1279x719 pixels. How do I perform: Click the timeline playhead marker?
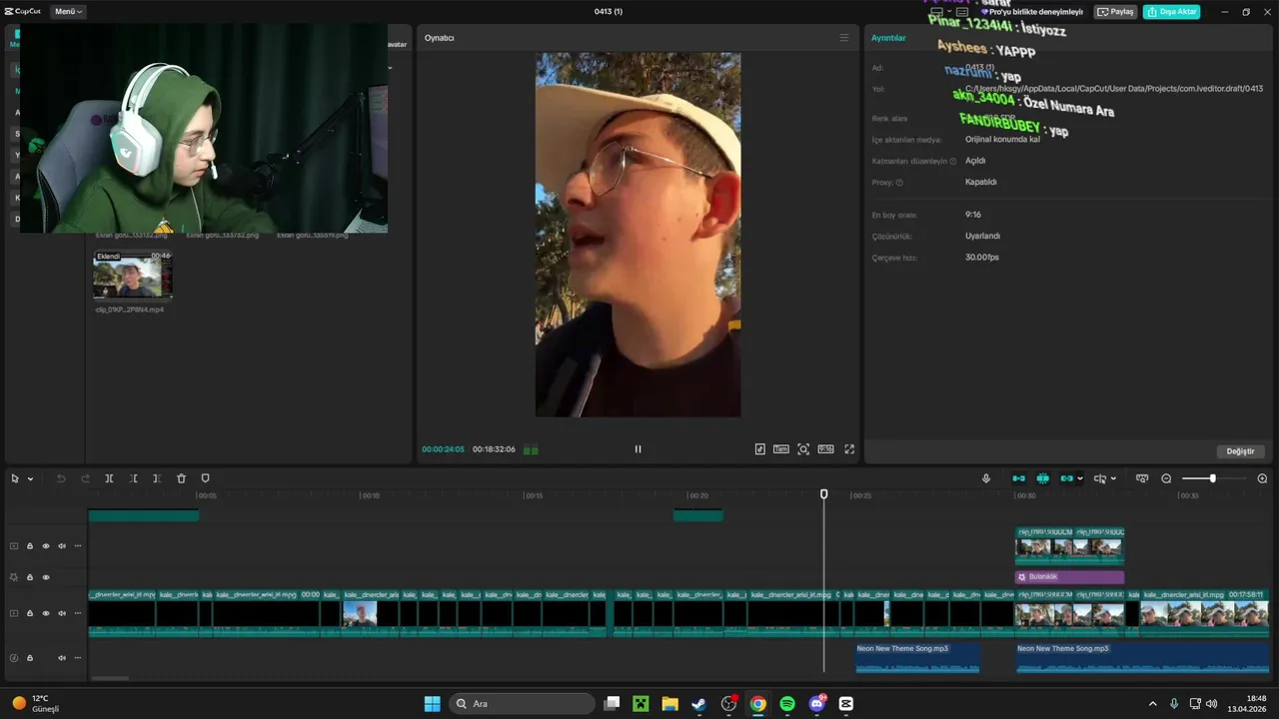824,494
